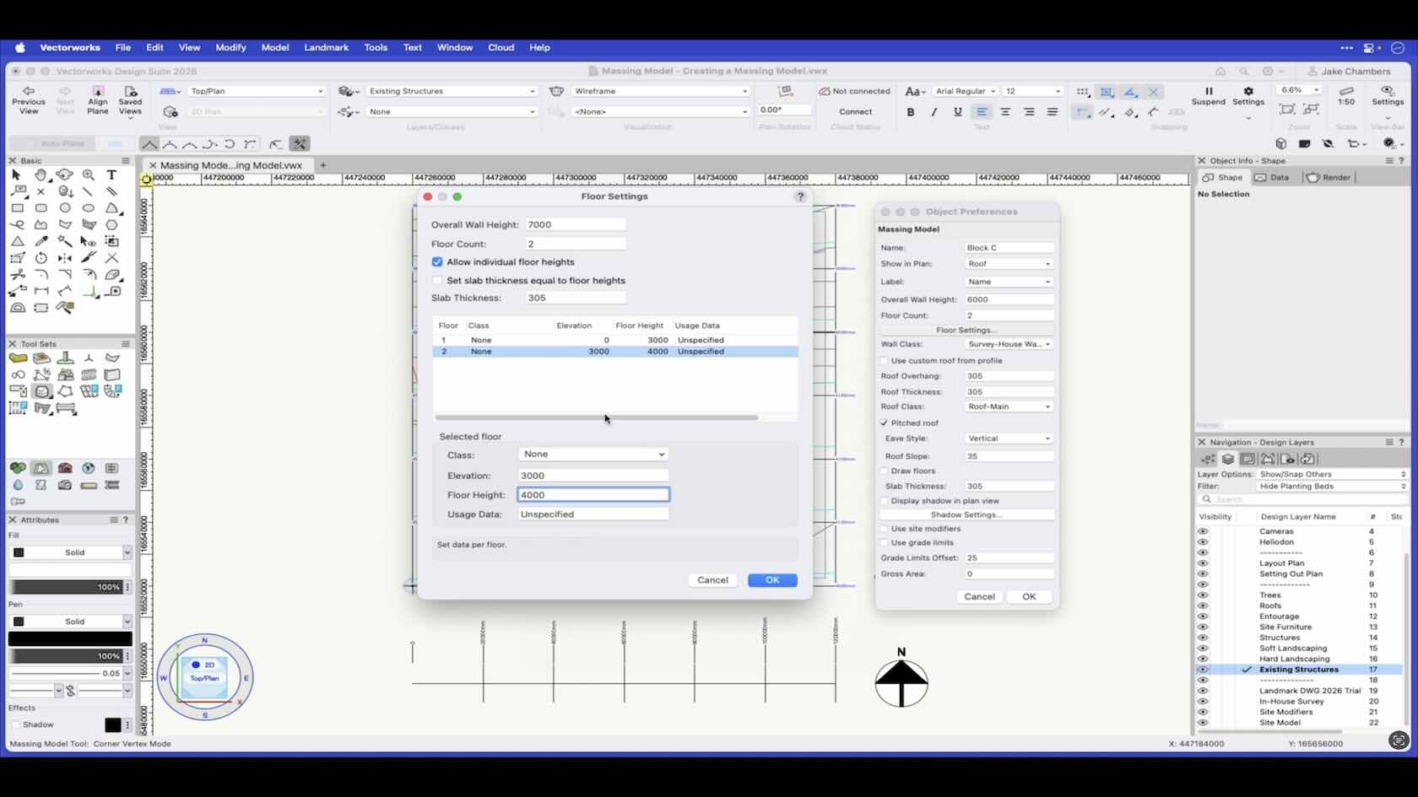The height and width of the screenshot is (797, 1418).
Task: Open the Top/Plan view dropdown
Action: [256, 91]
